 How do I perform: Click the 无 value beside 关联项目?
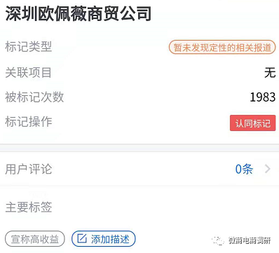pyautogui.click(x=270, y=72)
